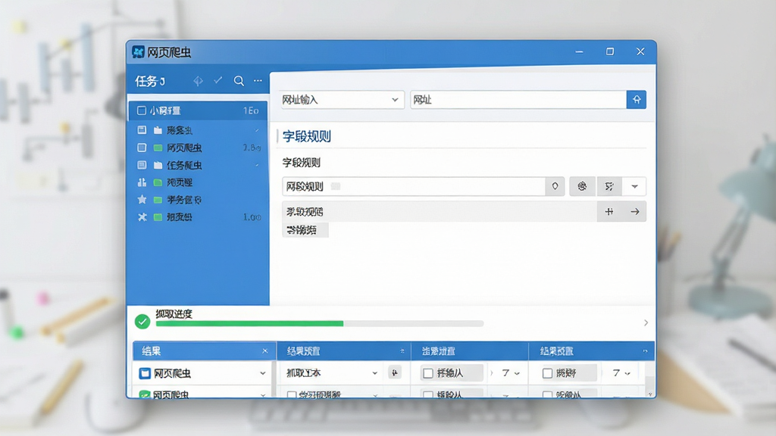The image size is (776, 436).
Task: Tick the checkbox of sidebar 网页爬虫 row
Action: click(x=142, y=148)
